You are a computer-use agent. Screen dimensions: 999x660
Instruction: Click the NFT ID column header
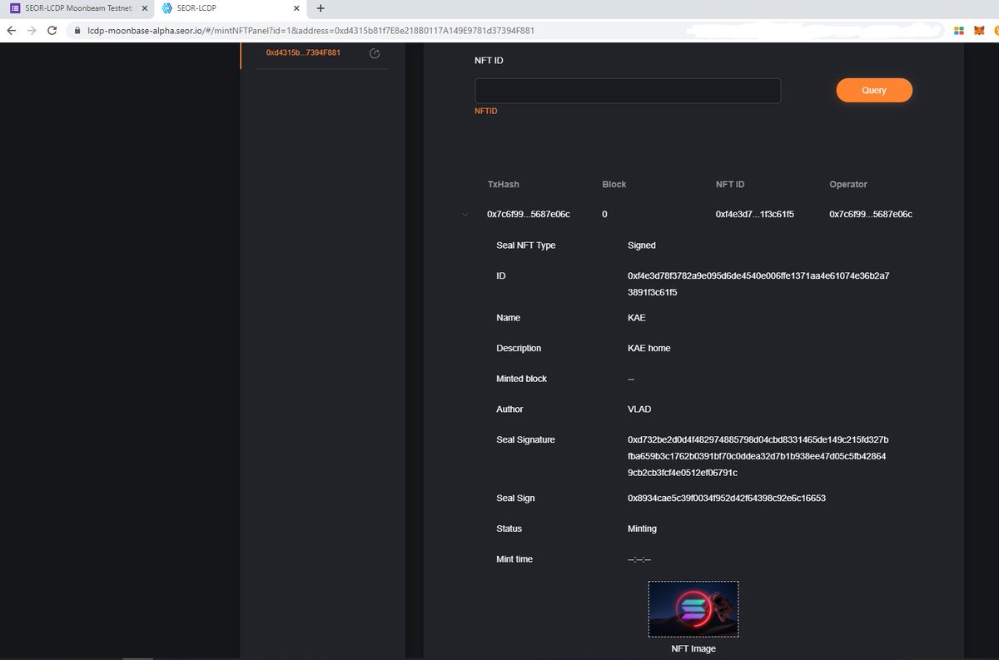730,184
